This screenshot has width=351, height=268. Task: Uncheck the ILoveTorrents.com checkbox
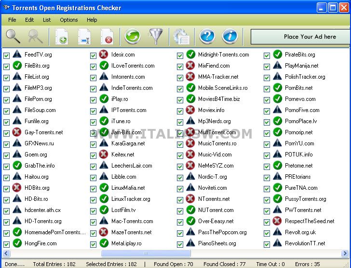94,67
